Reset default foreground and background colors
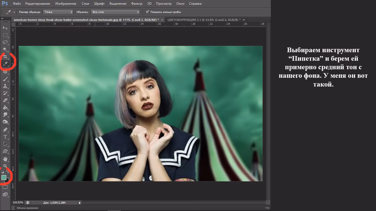 click(x=2, y=172)
